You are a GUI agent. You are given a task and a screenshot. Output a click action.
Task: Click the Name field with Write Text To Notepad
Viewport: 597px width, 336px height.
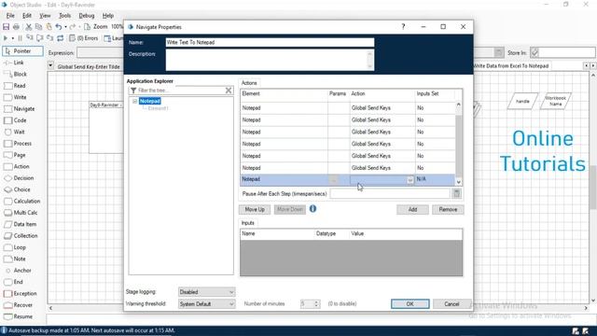(x=270, y=42)
